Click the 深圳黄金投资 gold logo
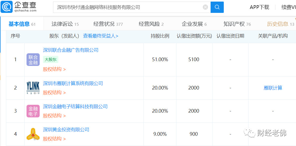This screenshot has width=296, height=146. pyautogui.click(x=33, y=134)
